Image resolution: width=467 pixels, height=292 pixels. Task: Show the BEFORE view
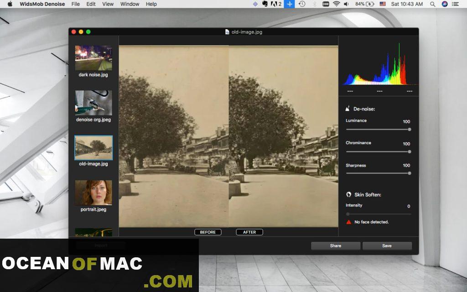click(208, 232)
